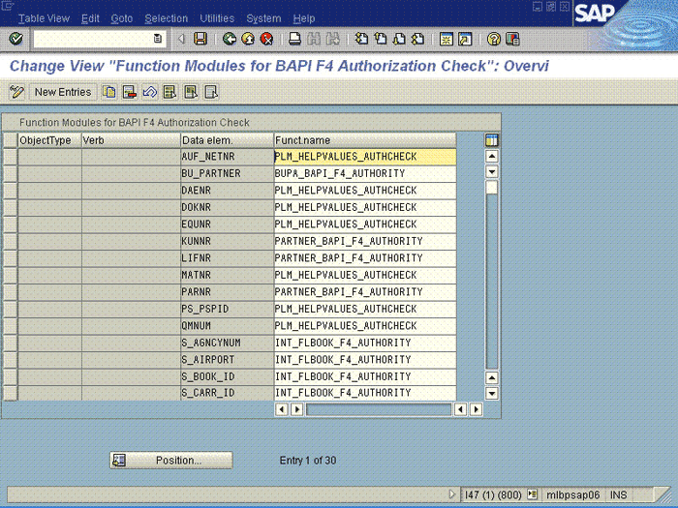Open the Selection menu
This screenshot has height=508, width=678.
click(x=166, y=18)
